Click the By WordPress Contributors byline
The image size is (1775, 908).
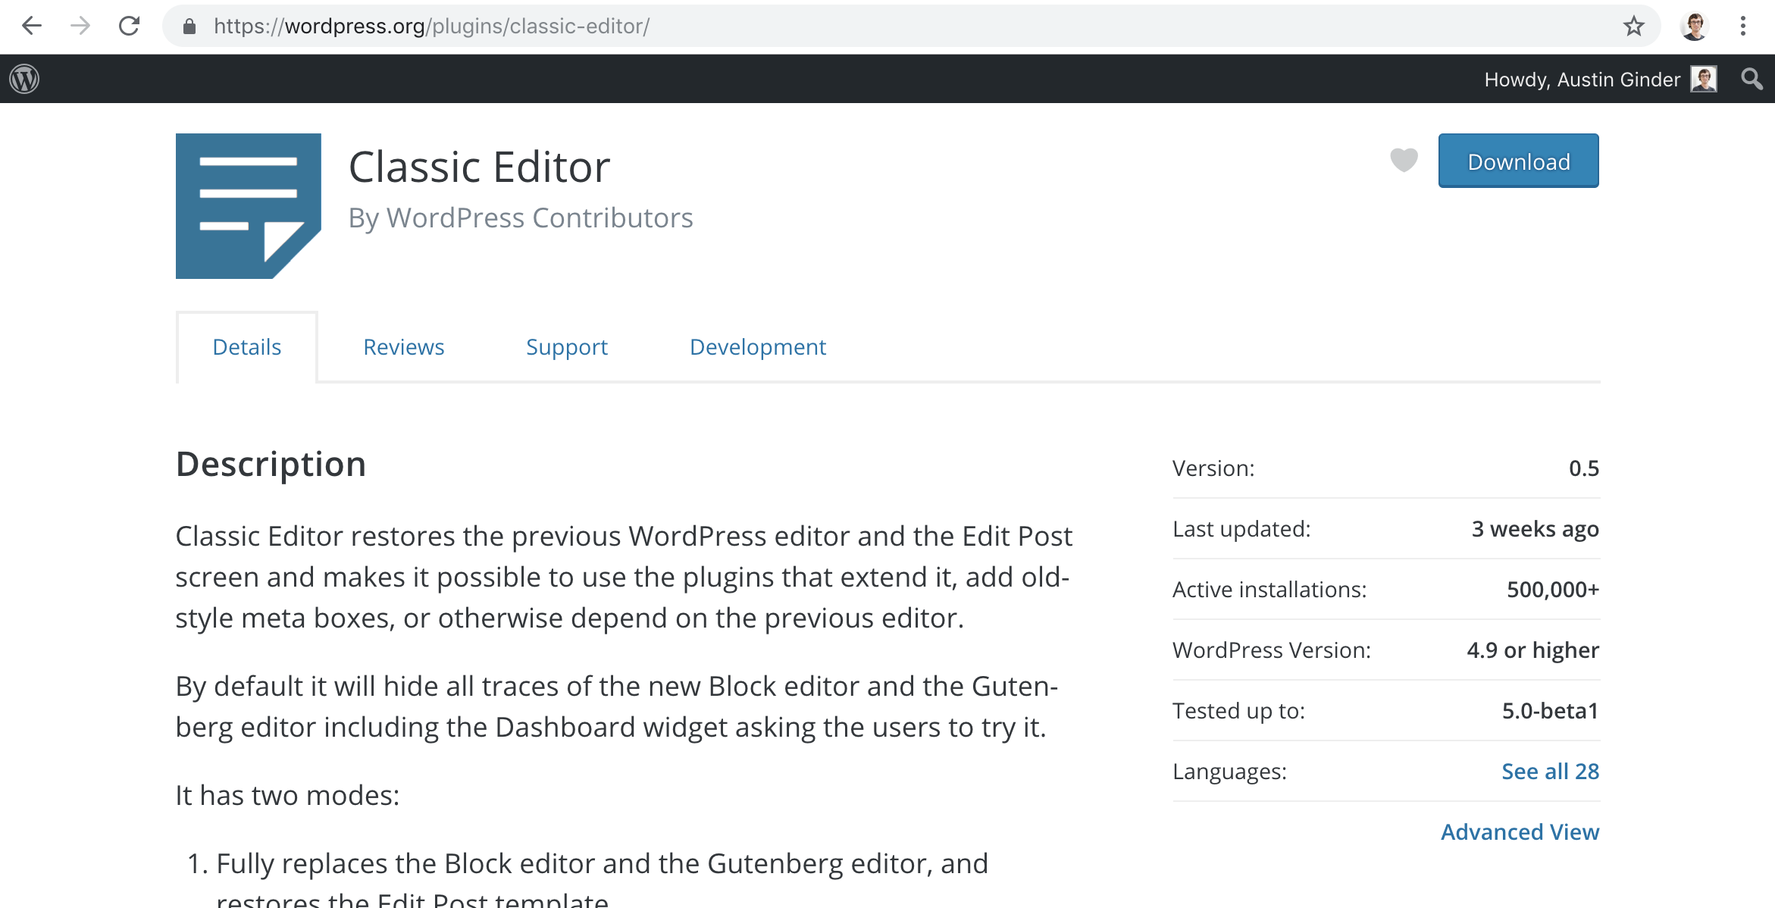tap(521, 218)
